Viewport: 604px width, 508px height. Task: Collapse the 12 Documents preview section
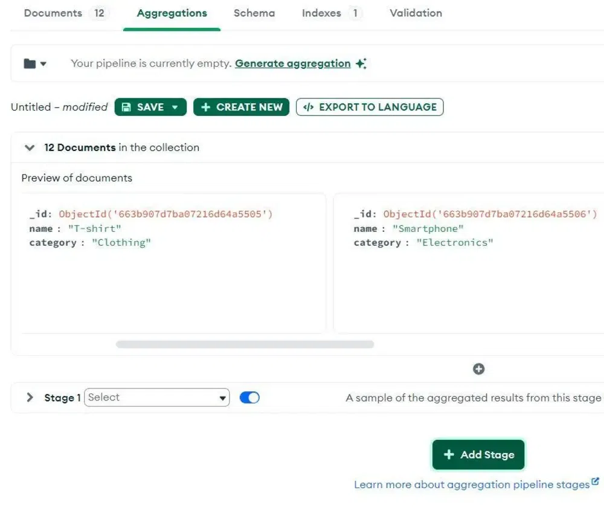tap(29, 147)
